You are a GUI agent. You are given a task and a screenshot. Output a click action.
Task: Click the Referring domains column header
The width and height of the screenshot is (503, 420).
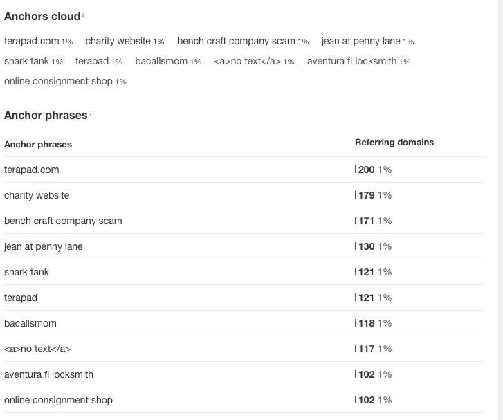pyautogui.click(x=394, y=142)
